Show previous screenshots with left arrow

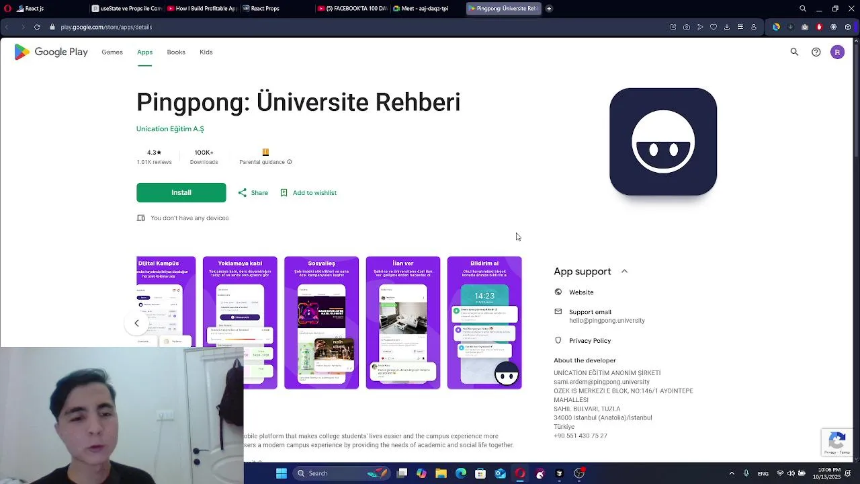[x=136, y=323]
